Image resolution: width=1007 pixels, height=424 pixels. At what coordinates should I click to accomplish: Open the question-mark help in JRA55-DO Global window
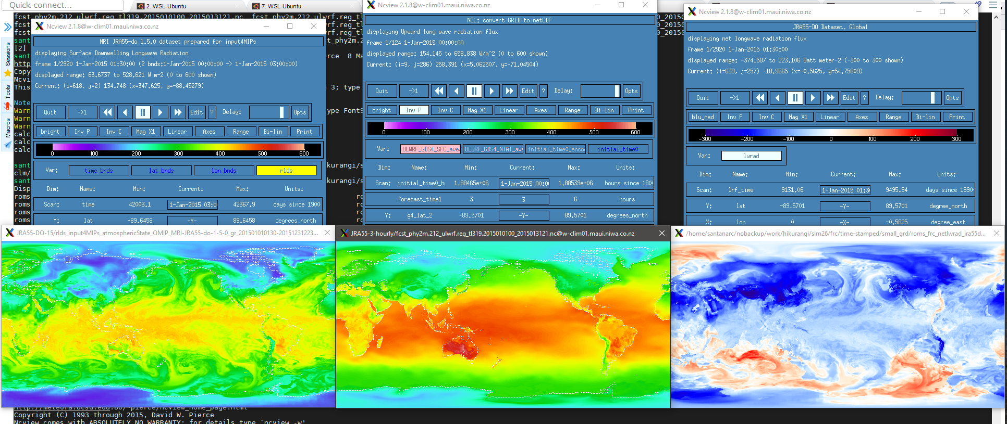[865, 98]
